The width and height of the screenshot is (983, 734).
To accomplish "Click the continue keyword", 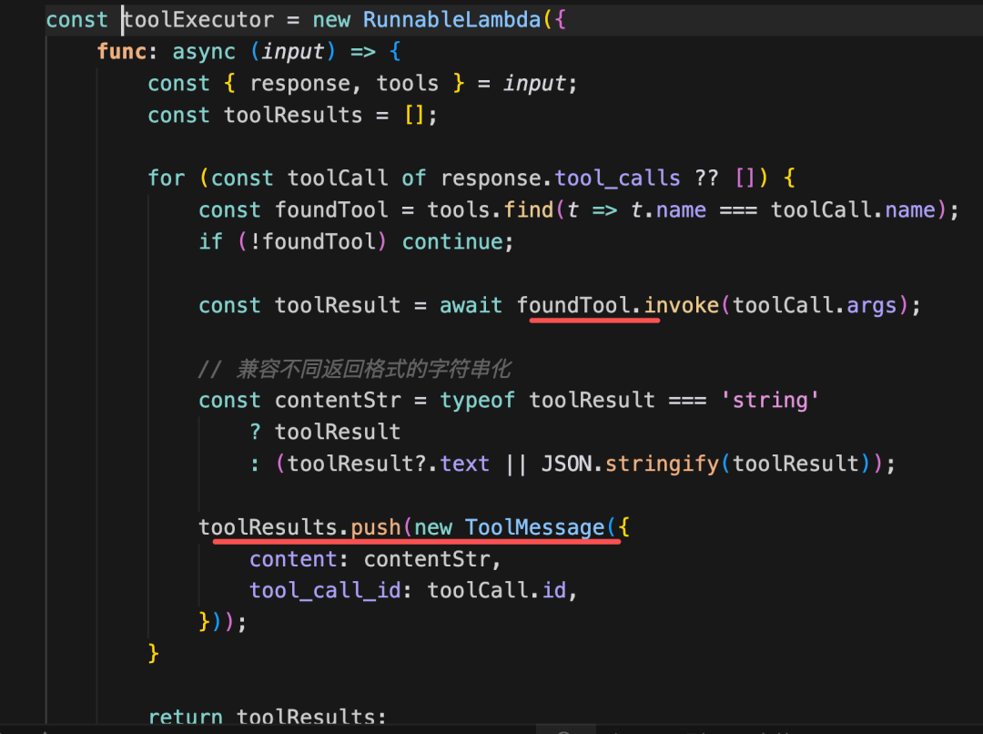I will [x=452, y=241].
